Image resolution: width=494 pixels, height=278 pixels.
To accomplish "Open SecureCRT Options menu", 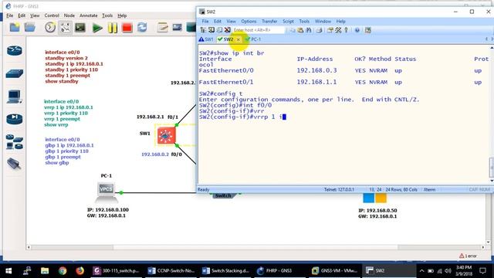I will (x=249, y=22).
